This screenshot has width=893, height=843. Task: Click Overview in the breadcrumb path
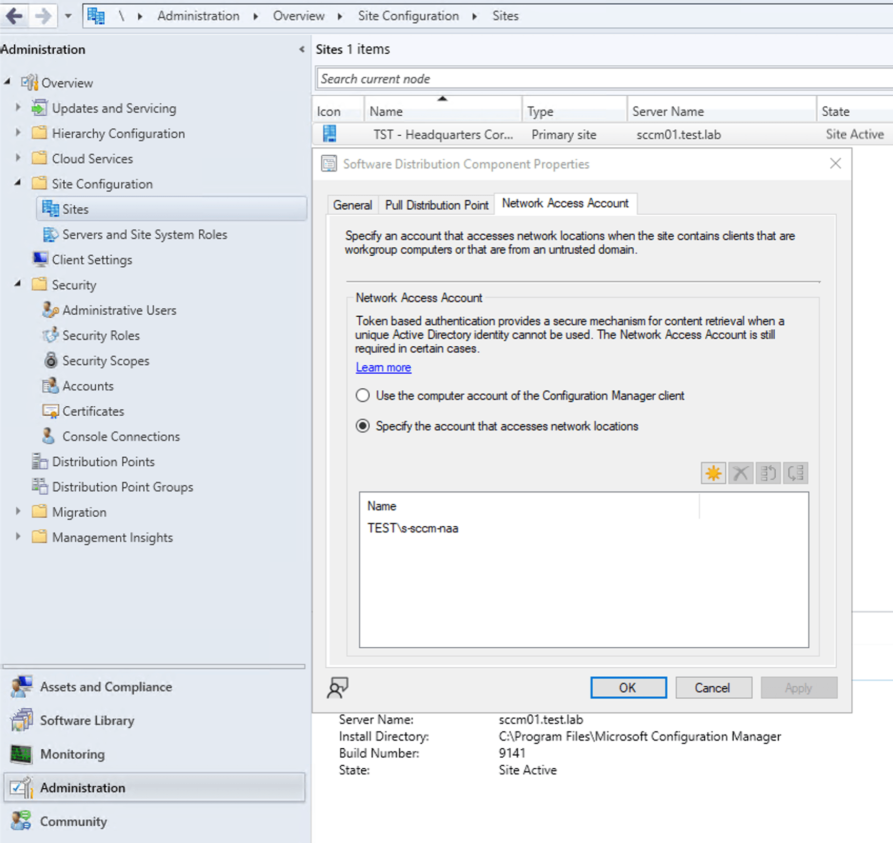[298, 16]
